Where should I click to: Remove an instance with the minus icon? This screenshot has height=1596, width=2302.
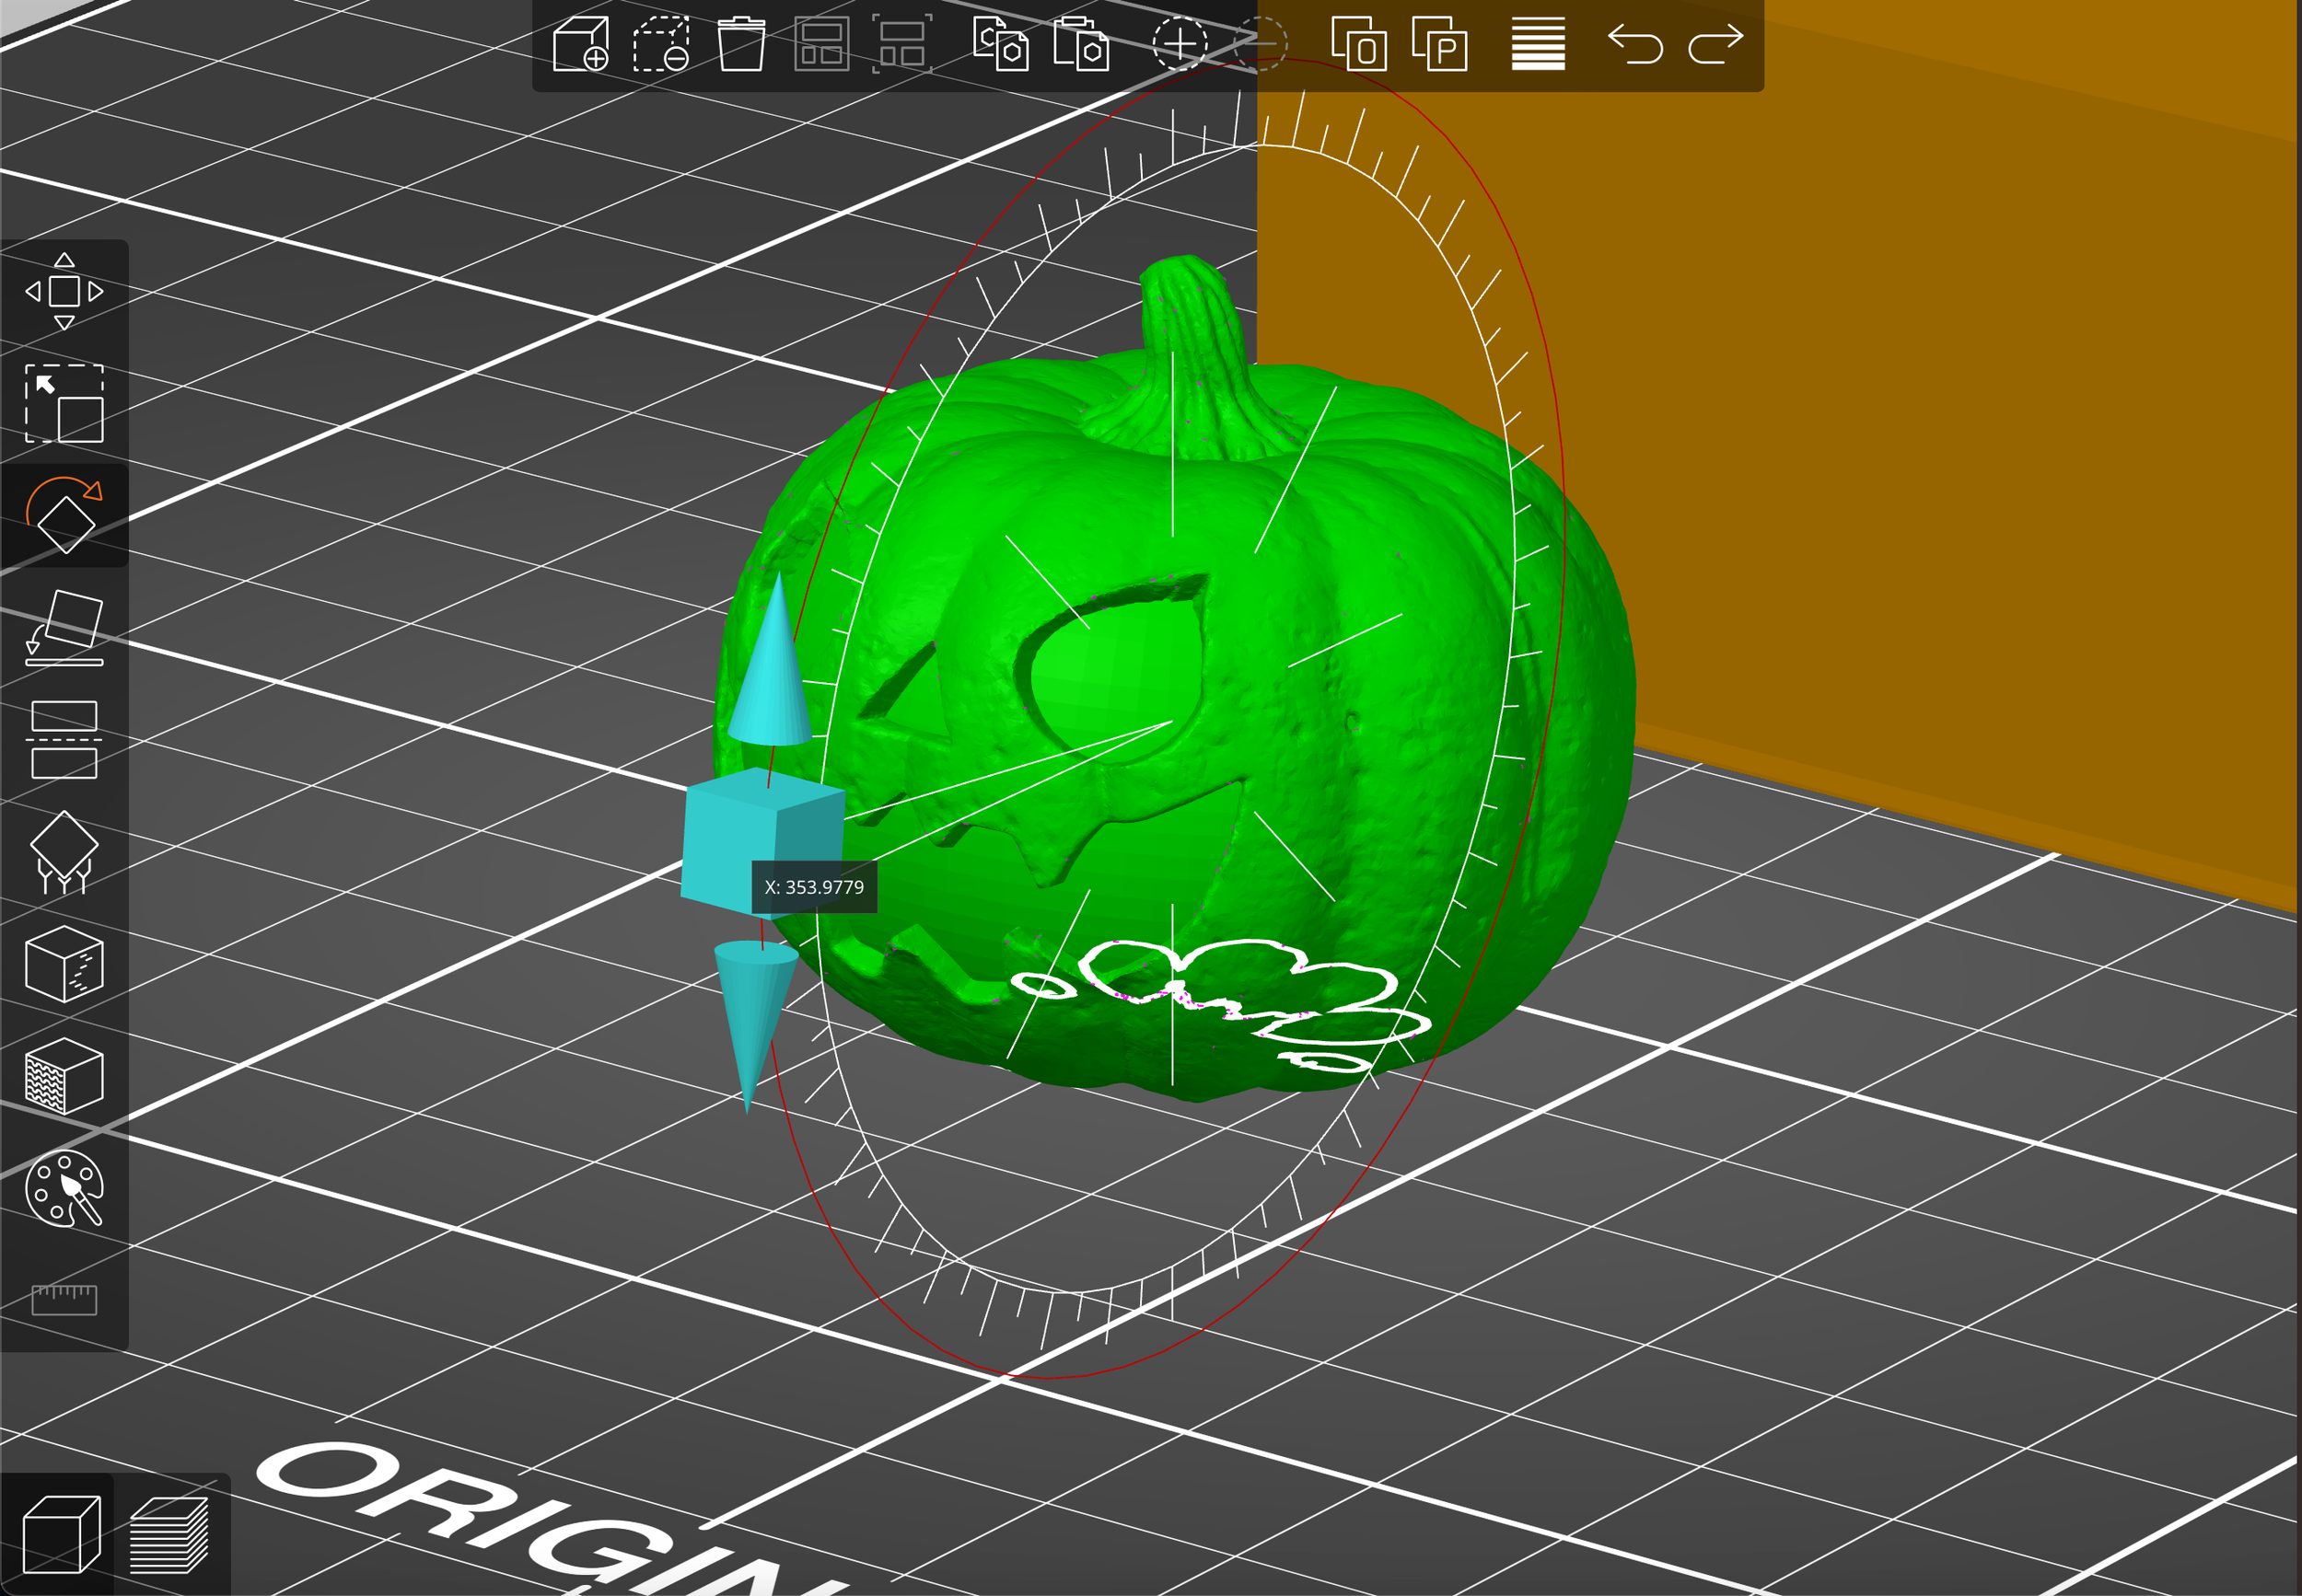click(1260, 43)
